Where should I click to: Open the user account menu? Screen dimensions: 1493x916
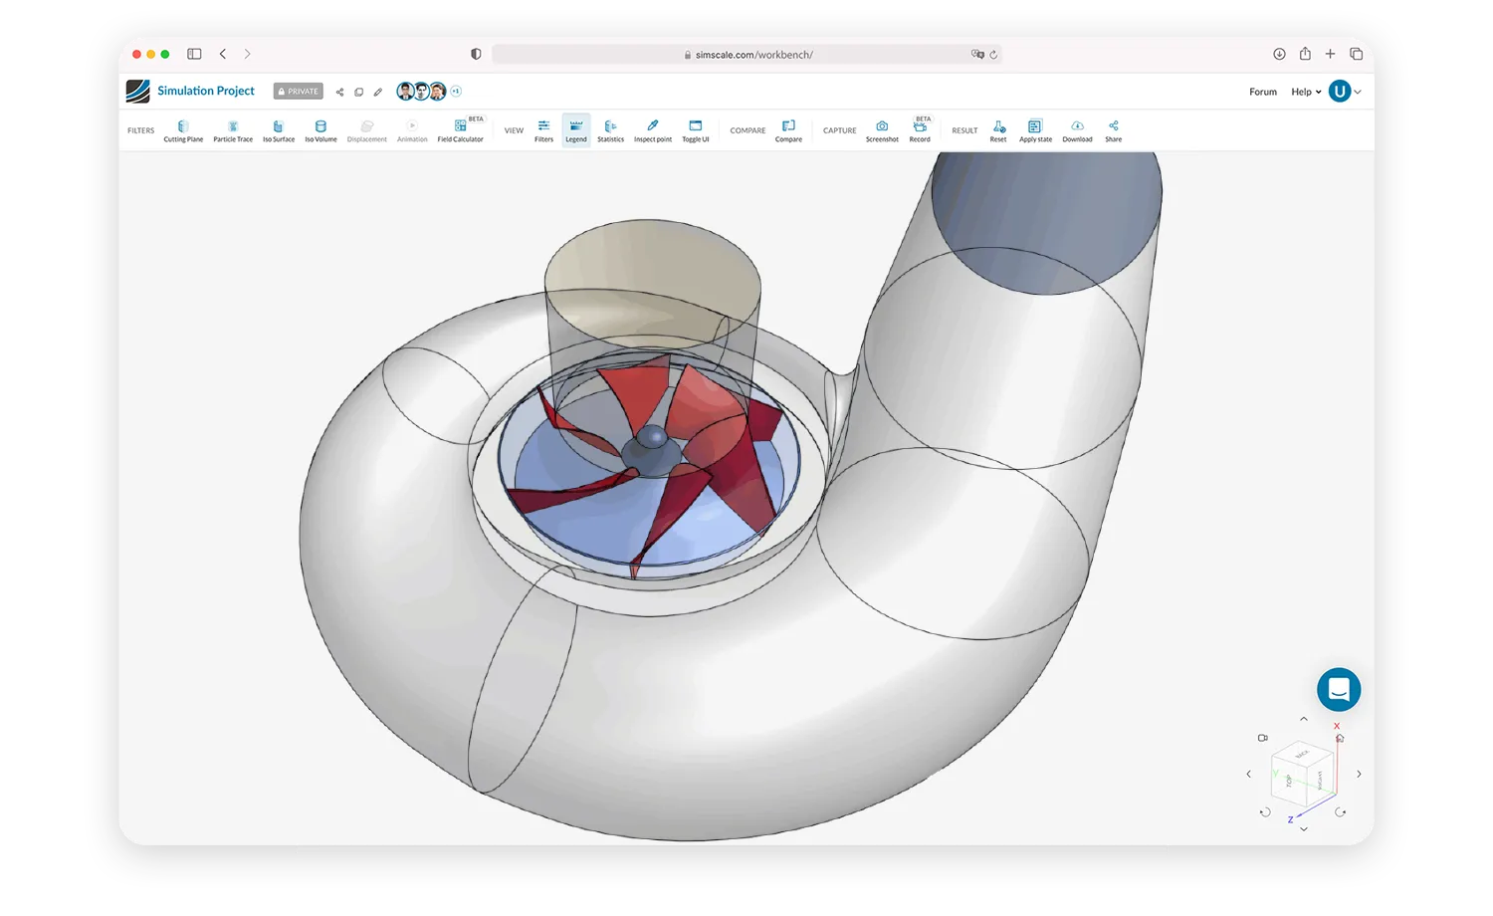1341,92
